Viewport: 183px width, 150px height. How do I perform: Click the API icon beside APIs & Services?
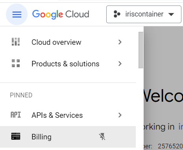click(16, 115)
